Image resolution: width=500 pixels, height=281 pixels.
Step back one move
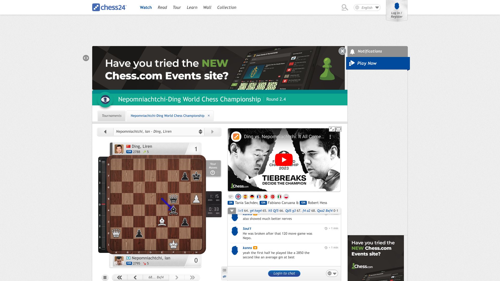point(135,278)
